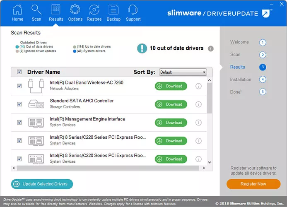The image size is (287, 207).
Task: Click the Scan magnifier icon
Action: pos(36,10)
